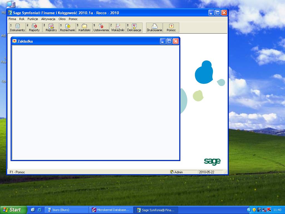The image size is (285, 214).
Task: Open the Rok menu
Action: 22,19
